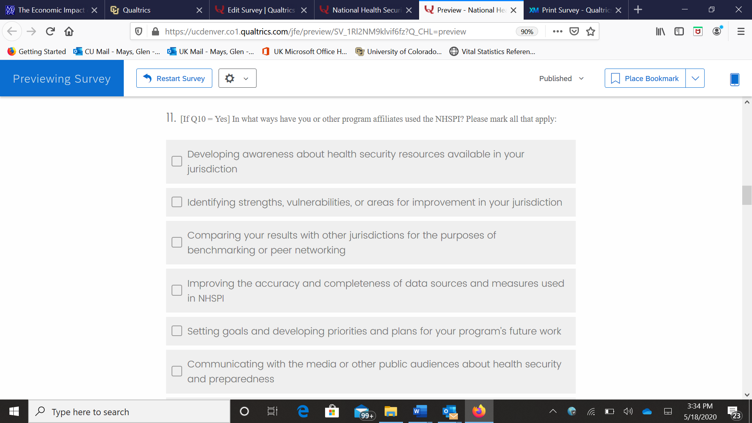The width and height of the screenshot is (752, 423).
Task: Click the Windows taskbar search box
Action: click(x=129, y=412)
